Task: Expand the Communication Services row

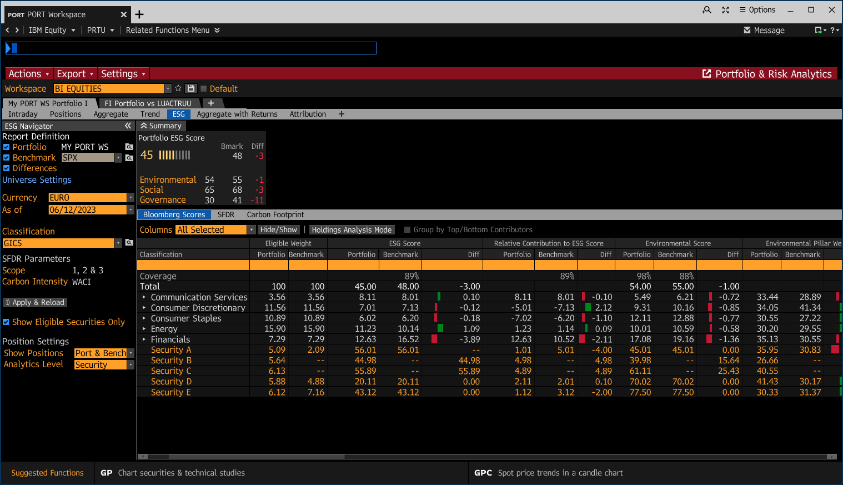Action: [x=144, y=297]
